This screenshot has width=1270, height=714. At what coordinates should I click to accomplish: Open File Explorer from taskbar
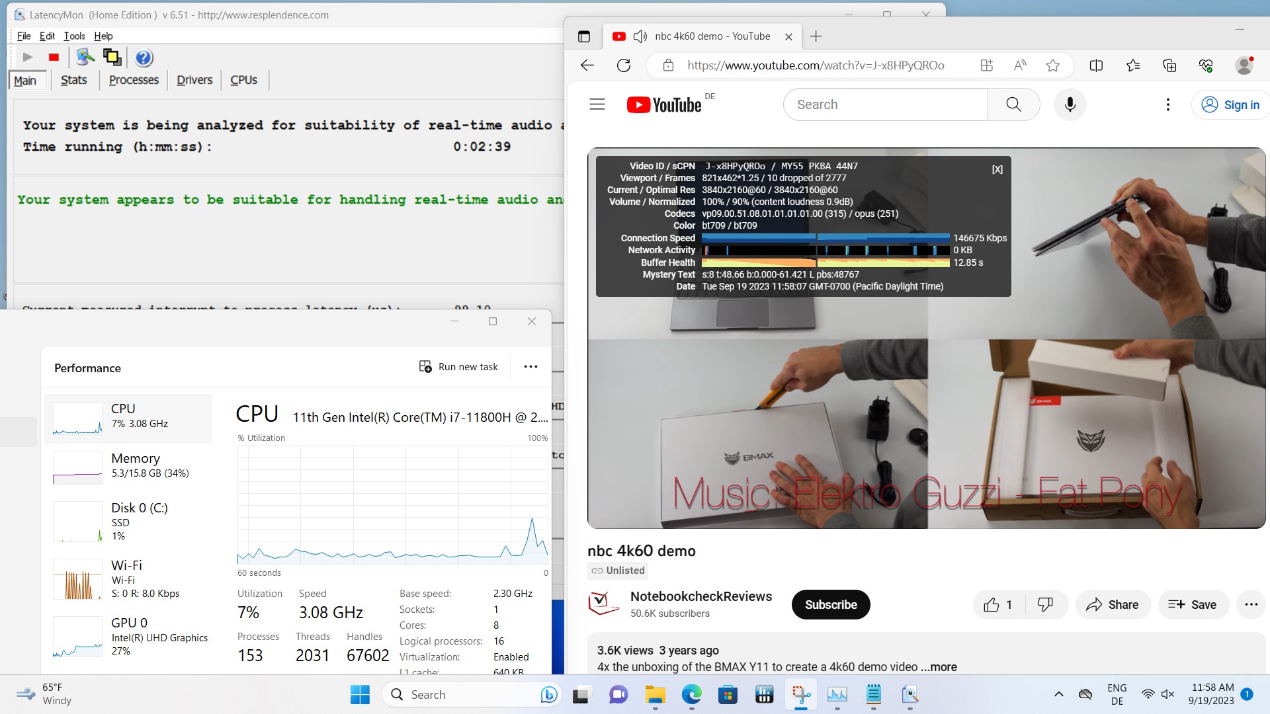[655, 695]
